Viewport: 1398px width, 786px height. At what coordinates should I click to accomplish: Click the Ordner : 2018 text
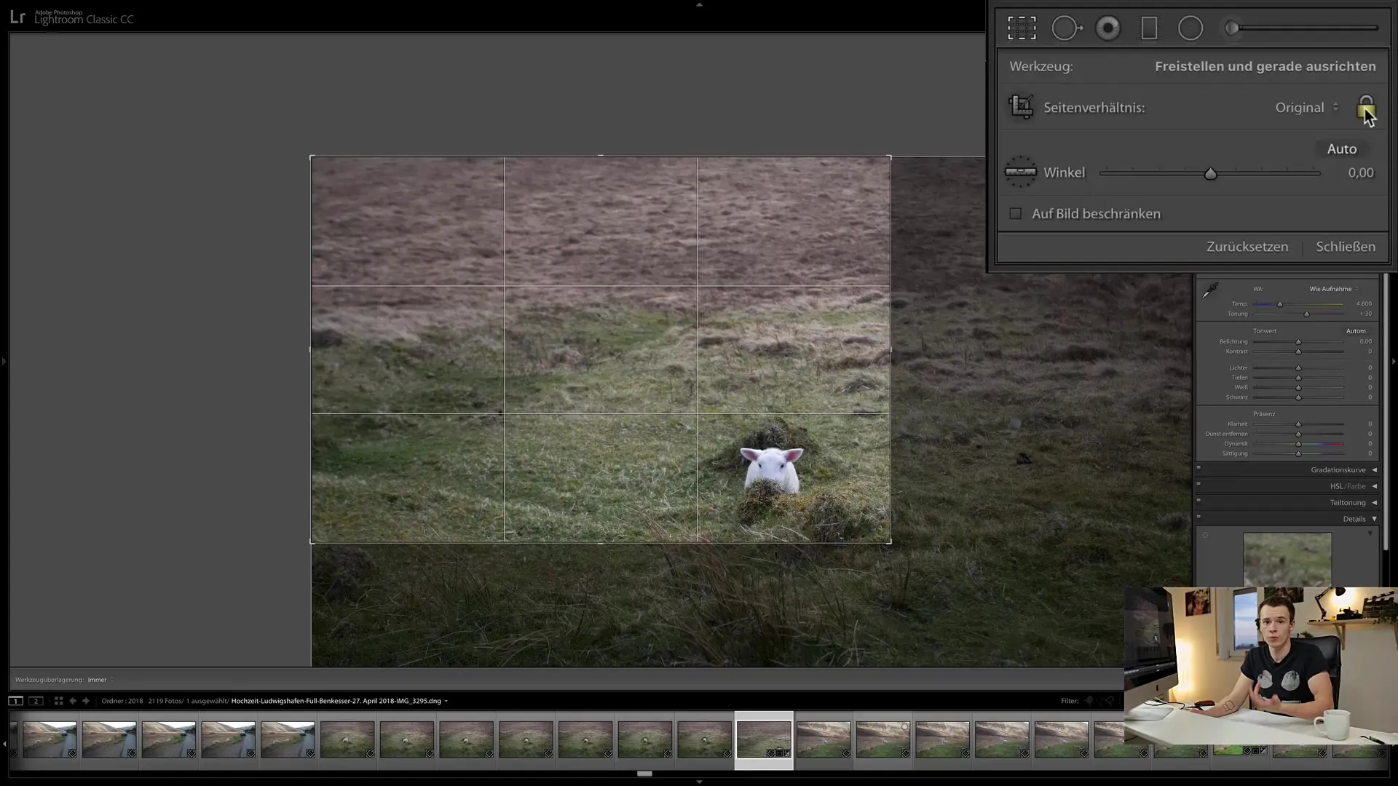tap(122, 701)
